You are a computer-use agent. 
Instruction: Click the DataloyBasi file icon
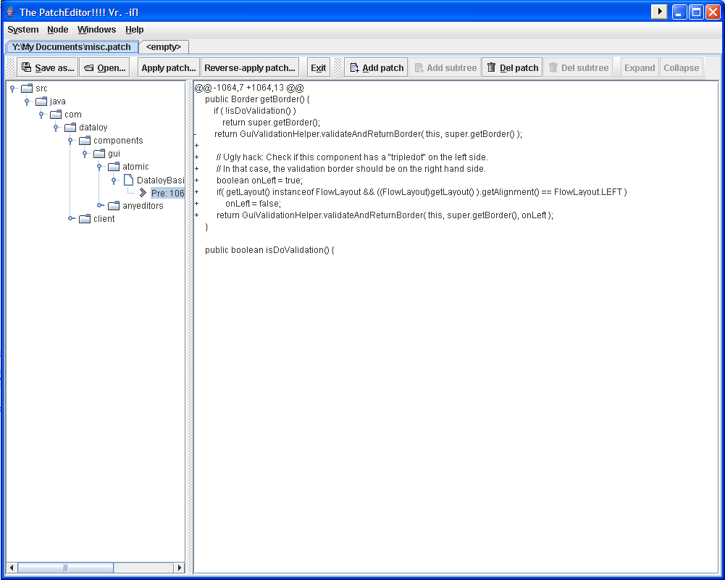click(x=128, y=180)
